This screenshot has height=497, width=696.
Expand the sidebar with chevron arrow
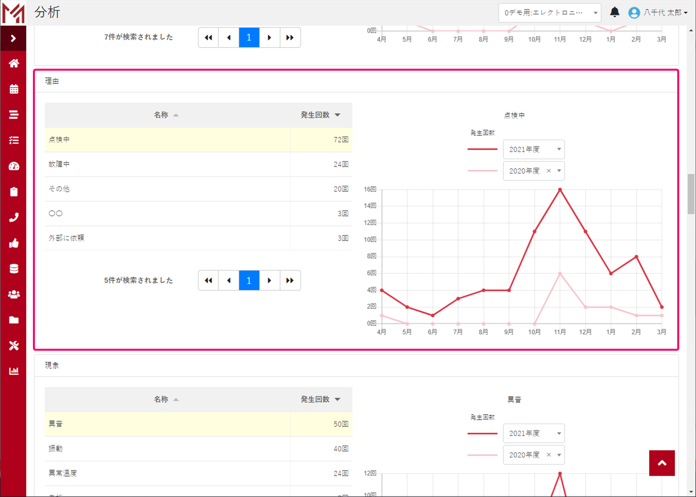(x=13, y=38)
